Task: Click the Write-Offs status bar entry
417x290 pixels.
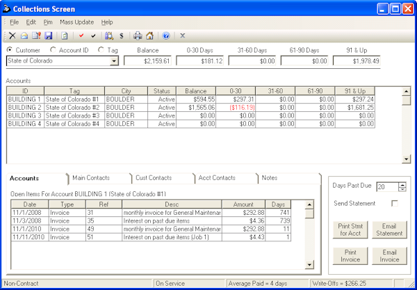Action: tap(352, 283)
